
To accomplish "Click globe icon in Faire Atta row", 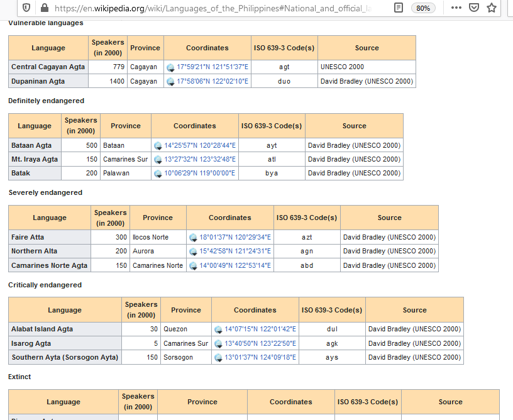I will point(193,238).
